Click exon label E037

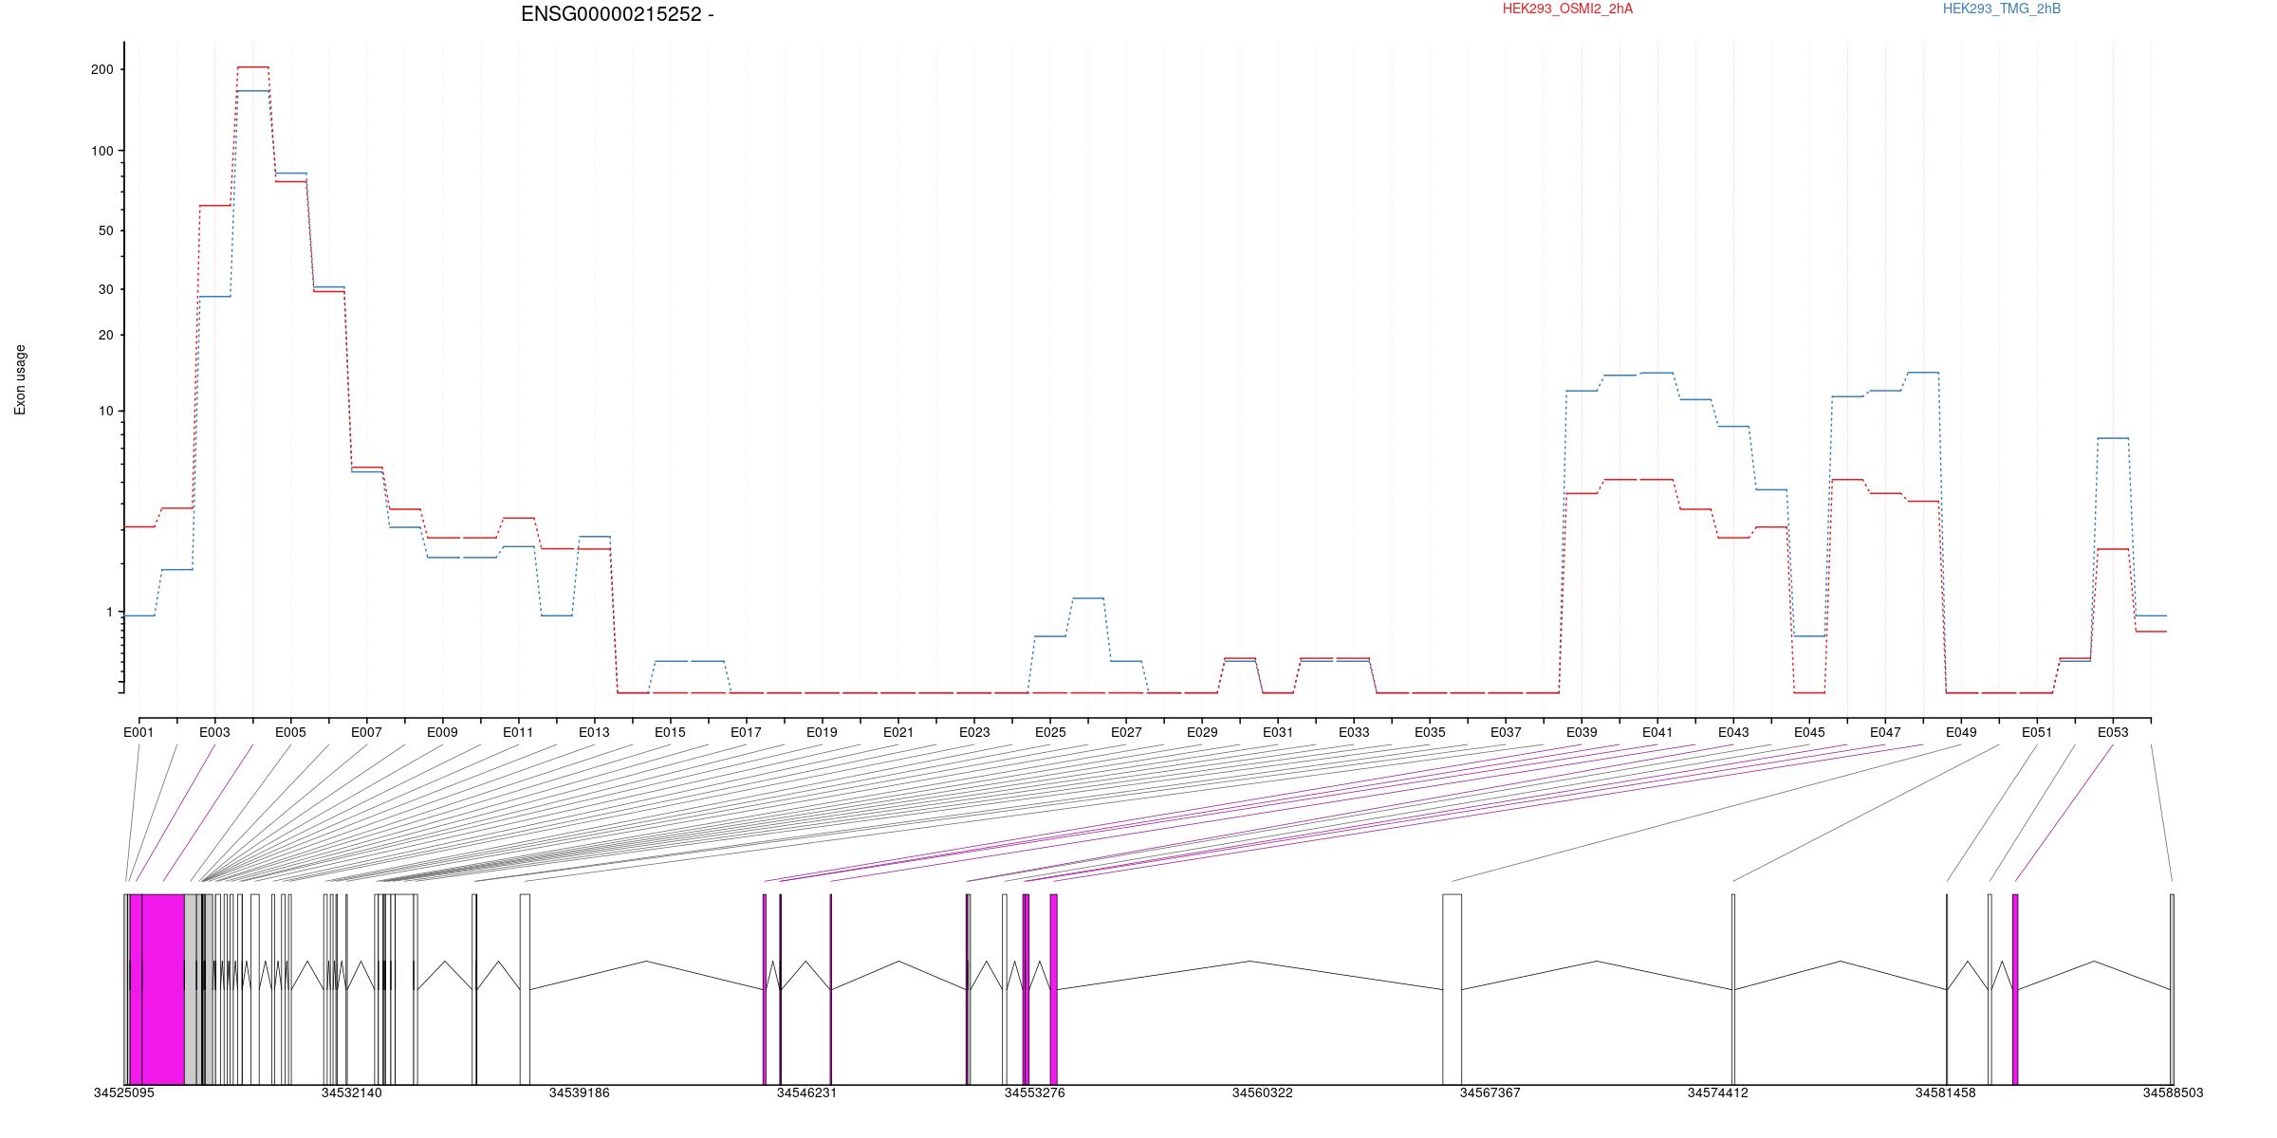click(x=1506, y=732)
